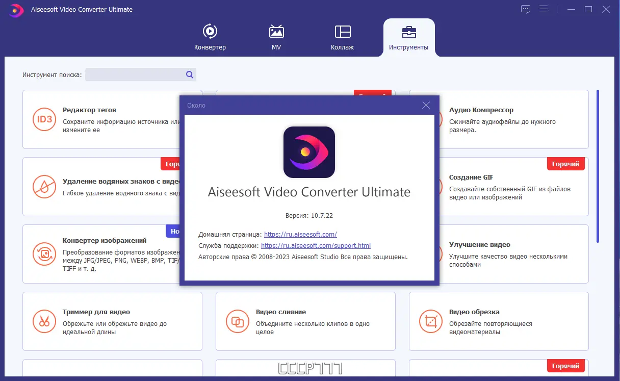The width and height of the screenshot is (620, 381).
Task: Minimize the application window
Action: tap(572, 9)
